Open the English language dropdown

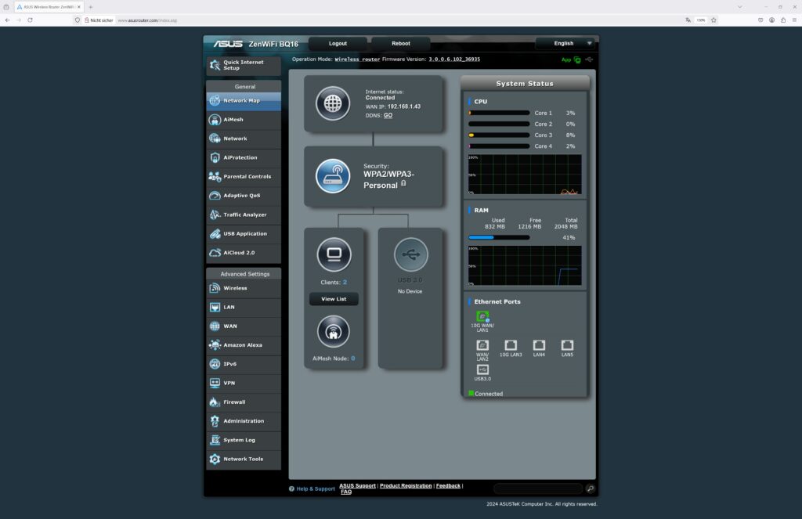click(565, 44)
